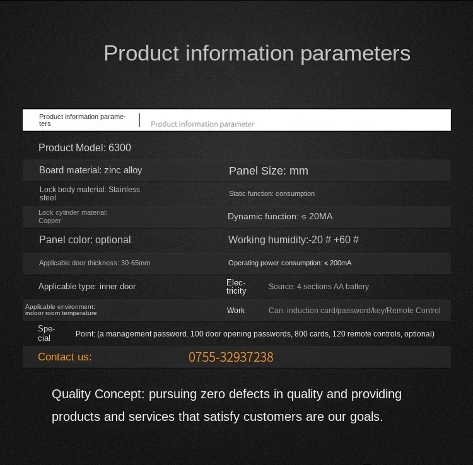Click the orange phone number 0755-32937238
The height and width of the screenshot is (465, 473).
[231, 357]
